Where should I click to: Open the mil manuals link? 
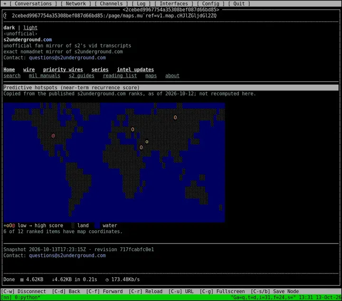point(45,75)
